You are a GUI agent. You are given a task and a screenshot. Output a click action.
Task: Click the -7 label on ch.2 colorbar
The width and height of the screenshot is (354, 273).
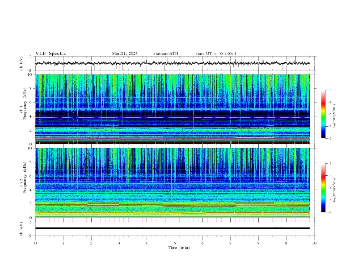[329, 212]
